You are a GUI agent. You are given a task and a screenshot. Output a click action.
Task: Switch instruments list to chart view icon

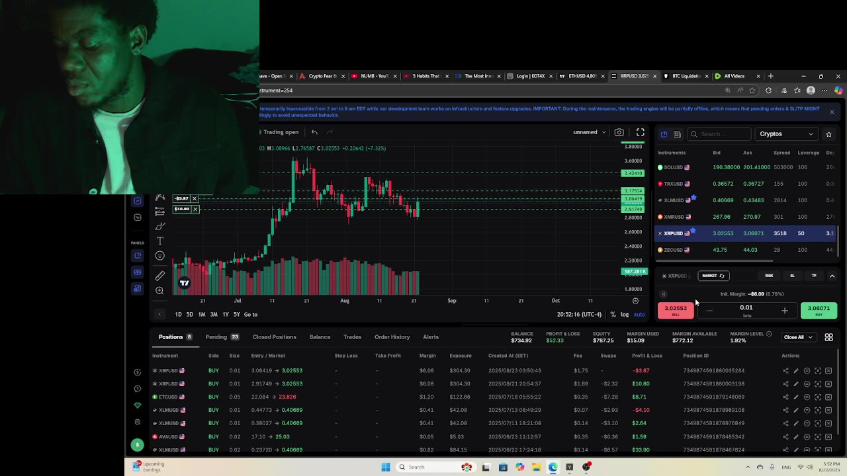(664, 134)
